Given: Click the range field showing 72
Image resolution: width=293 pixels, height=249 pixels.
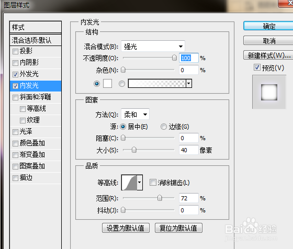Looking at the screenshot, I should [x=189, y=198].
